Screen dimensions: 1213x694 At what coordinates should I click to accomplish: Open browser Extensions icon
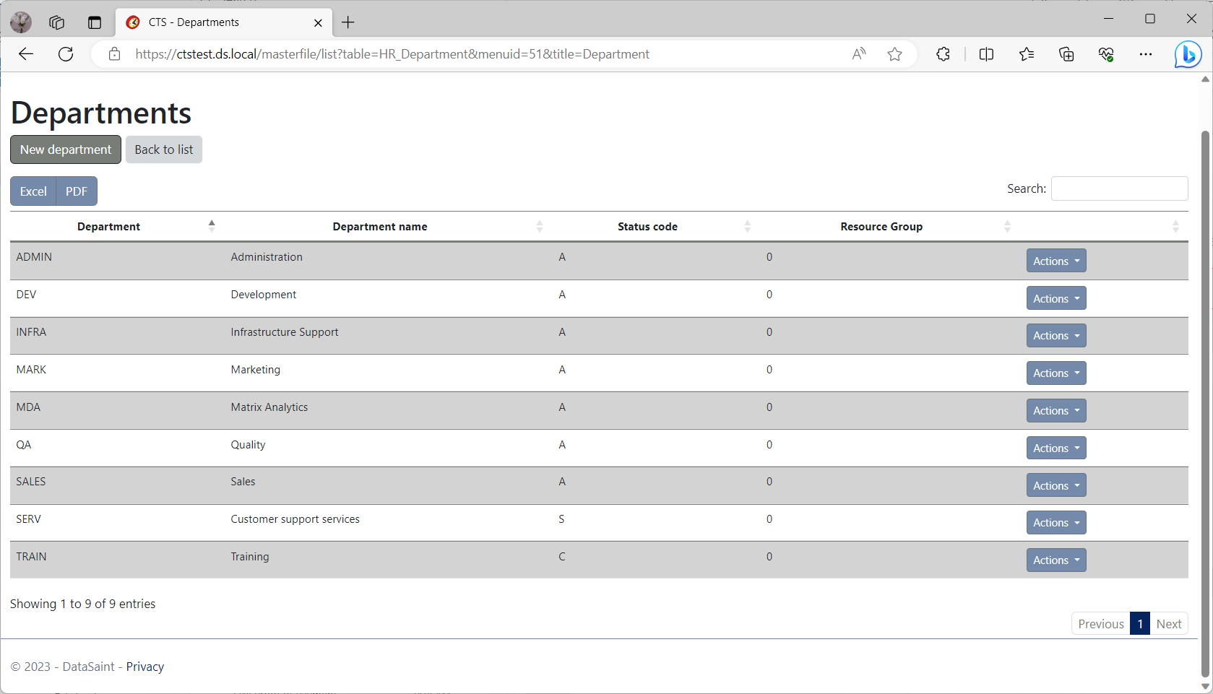point(943,54)
